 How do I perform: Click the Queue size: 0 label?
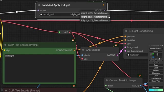point(155,46)
